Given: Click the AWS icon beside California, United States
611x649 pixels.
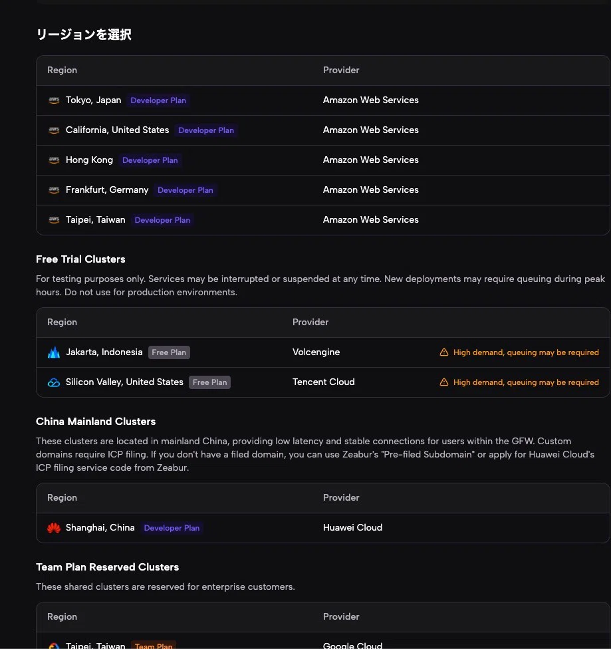Looking at the screenshot, I should [54, 130].
